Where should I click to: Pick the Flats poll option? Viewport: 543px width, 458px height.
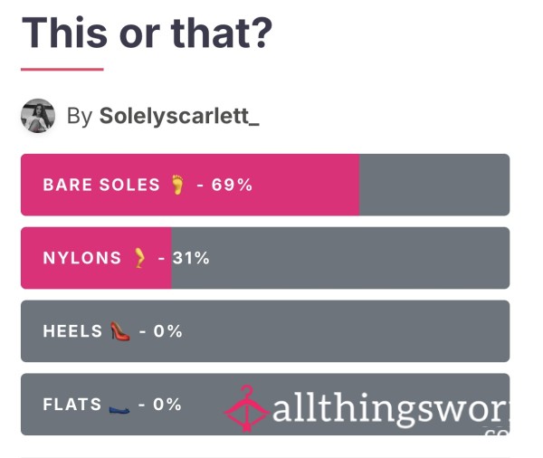click(265, 405)
